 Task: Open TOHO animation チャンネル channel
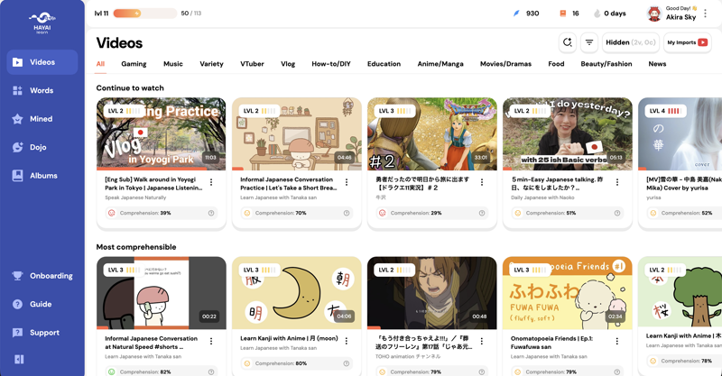tap(408, 356)
